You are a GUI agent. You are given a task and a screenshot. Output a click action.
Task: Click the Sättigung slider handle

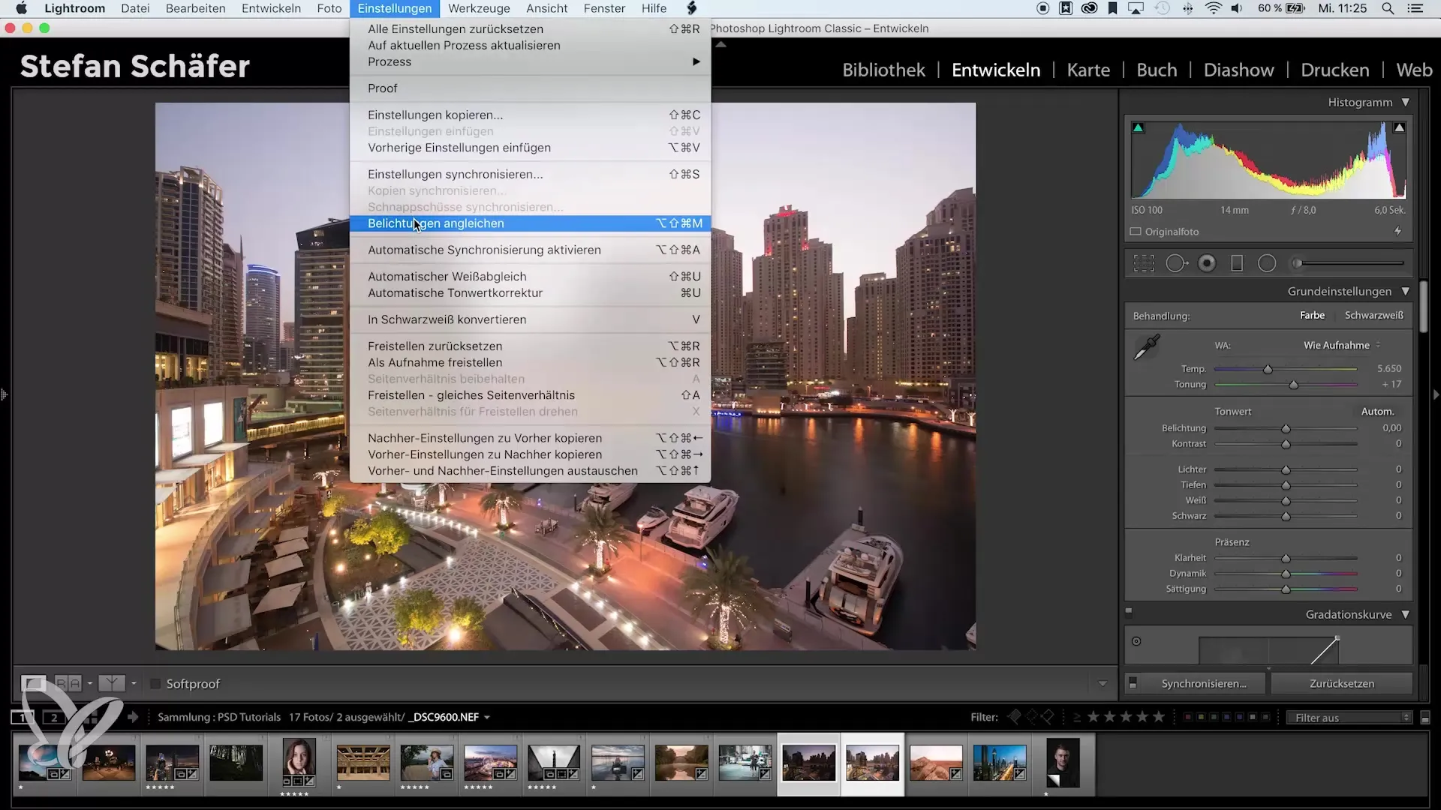(x=1286, y=589)
